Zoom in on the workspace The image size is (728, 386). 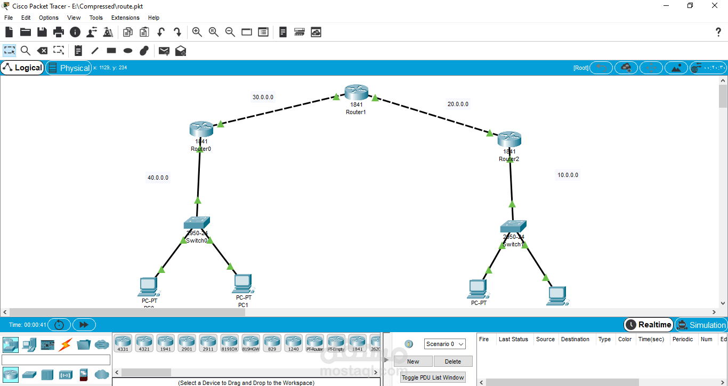(x=197, y=32)
